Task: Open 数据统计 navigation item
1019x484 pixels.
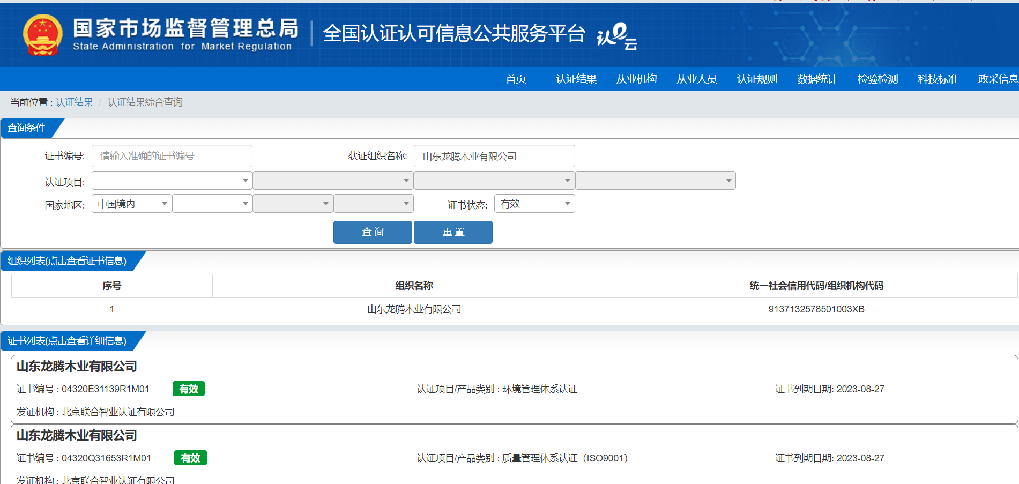Action: 817,79
